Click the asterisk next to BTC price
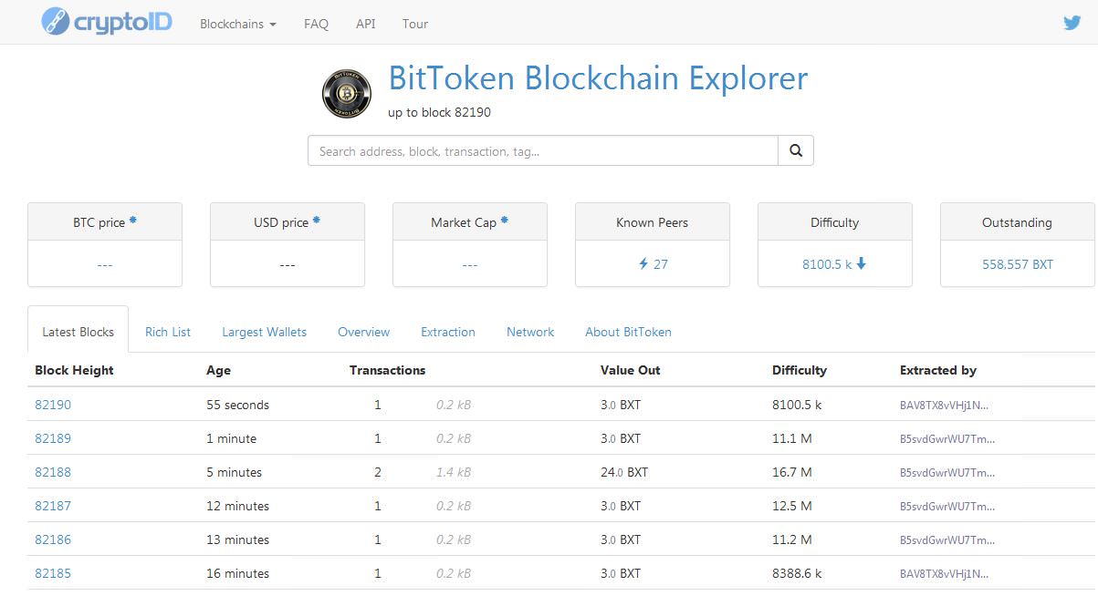The image size is (1098, 596). click(x=133, y=221)
